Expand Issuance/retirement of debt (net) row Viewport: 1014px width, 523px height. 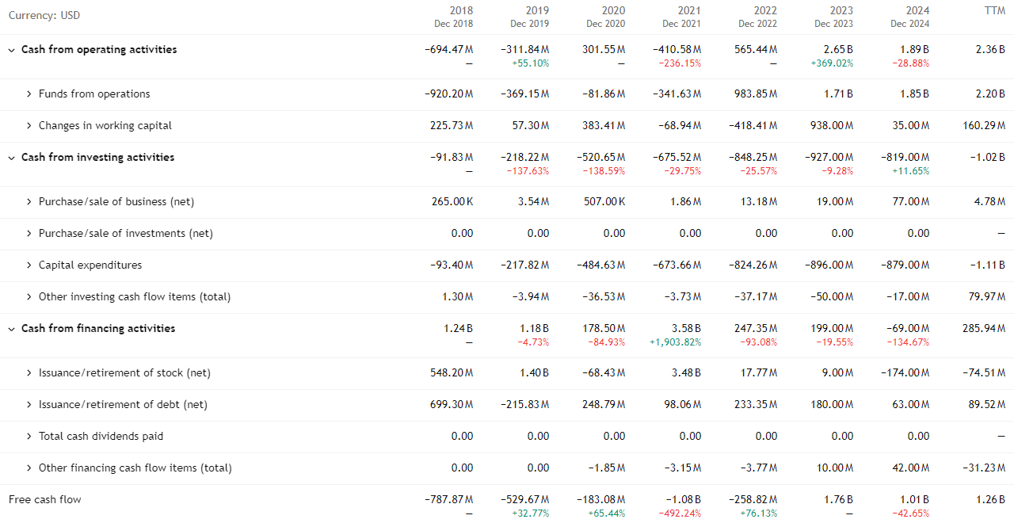click(x=29, y=405)
